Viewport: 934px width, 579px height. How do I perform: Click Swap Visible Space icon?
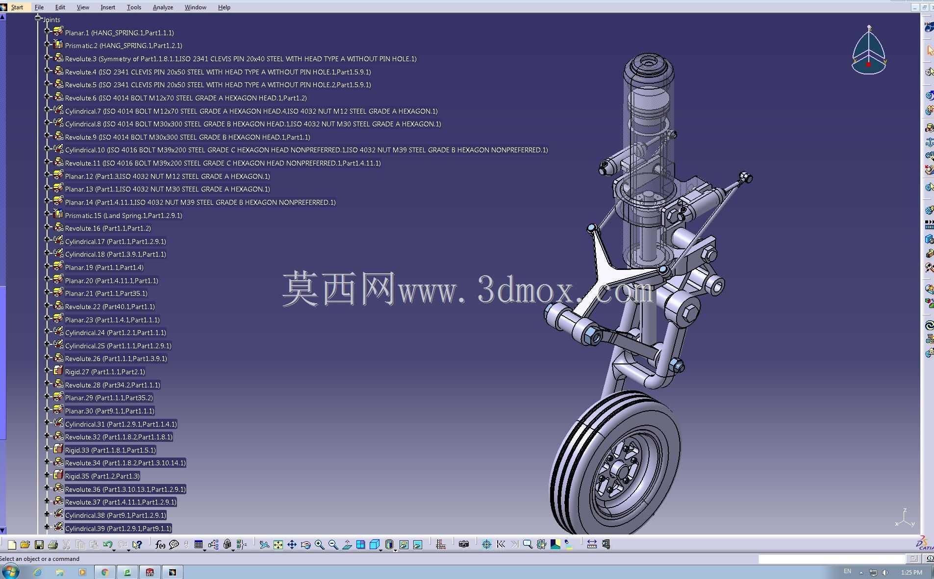click(x=417, y=544)
